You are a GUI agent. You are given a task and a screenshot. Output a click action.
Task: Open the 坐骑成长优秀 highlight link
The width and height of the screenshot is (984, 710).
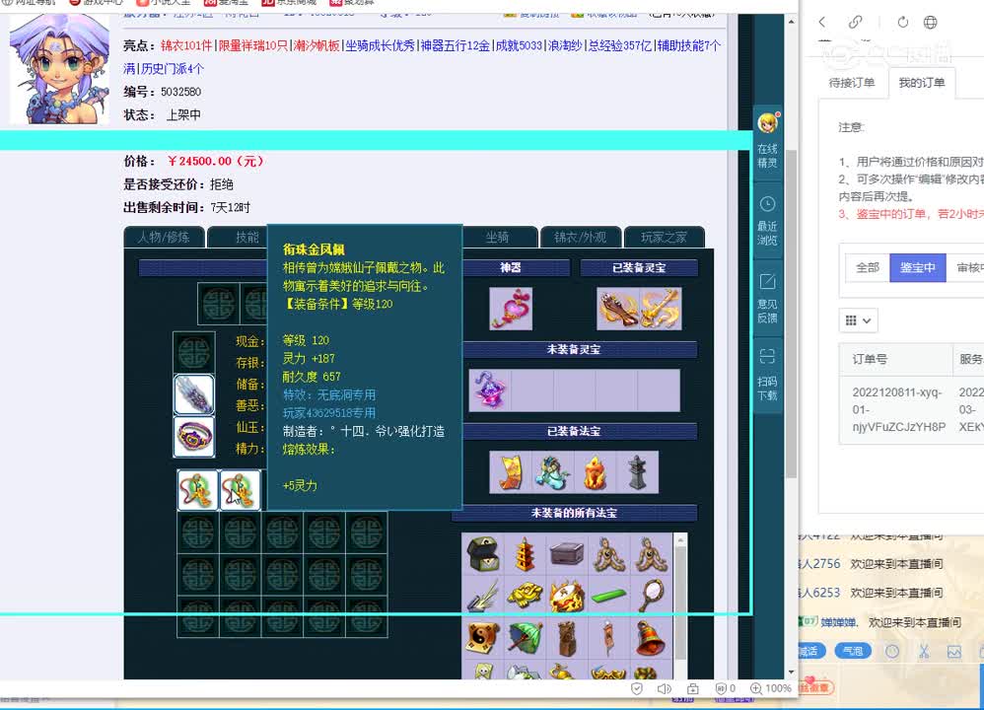click(x=380, y=45)
